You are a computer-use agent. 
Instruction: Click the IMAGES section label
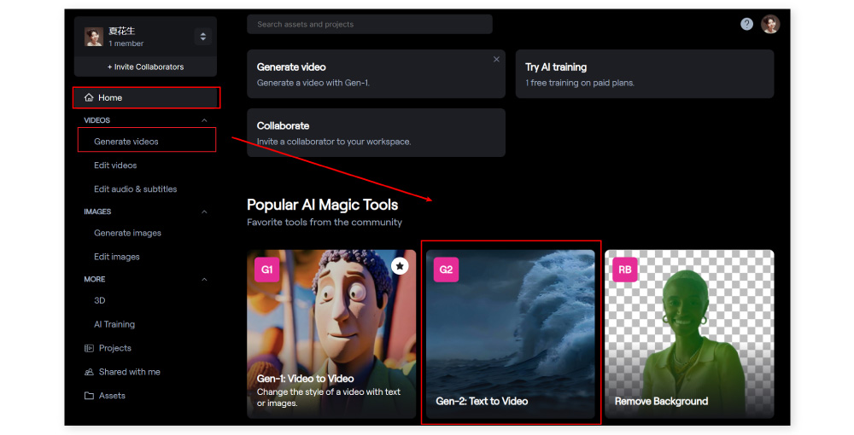97,212
